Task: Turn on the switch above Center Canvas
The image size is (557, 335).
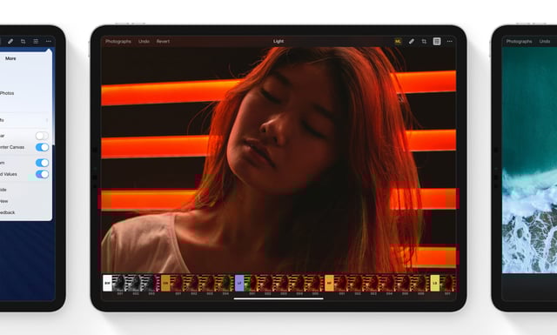Action: click(x=42, y=136)
